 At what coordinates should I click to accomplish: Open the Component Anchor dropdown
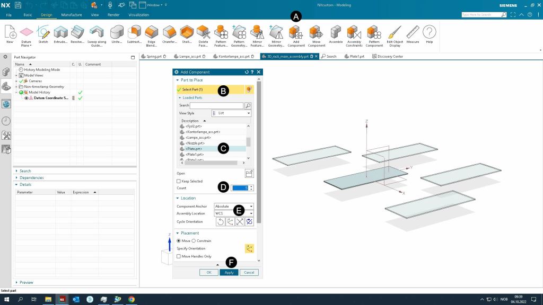[233, 206]
